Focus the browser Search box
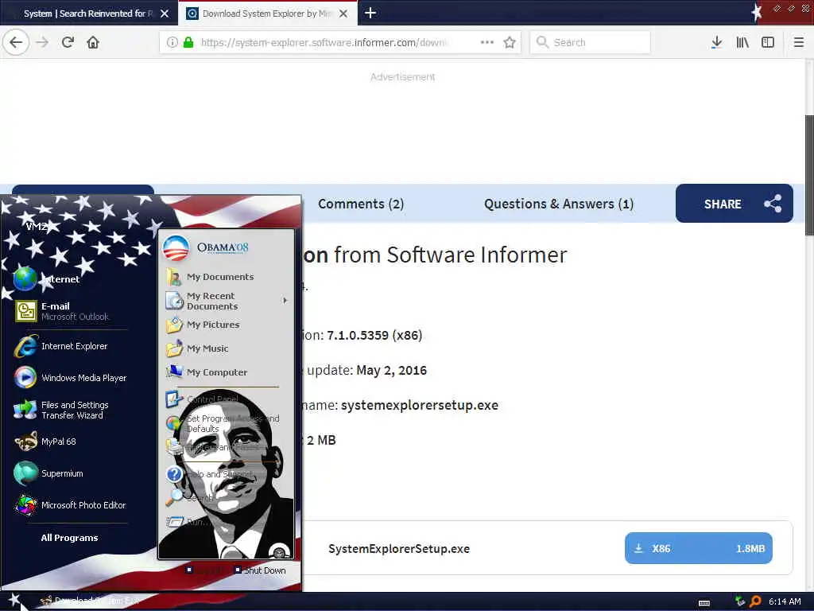This screenshot has height=611, width=814. (x=591, y=42)
